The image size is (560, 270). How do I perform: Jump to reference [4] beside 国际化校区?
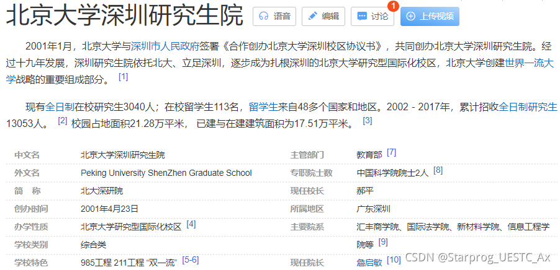191,224
